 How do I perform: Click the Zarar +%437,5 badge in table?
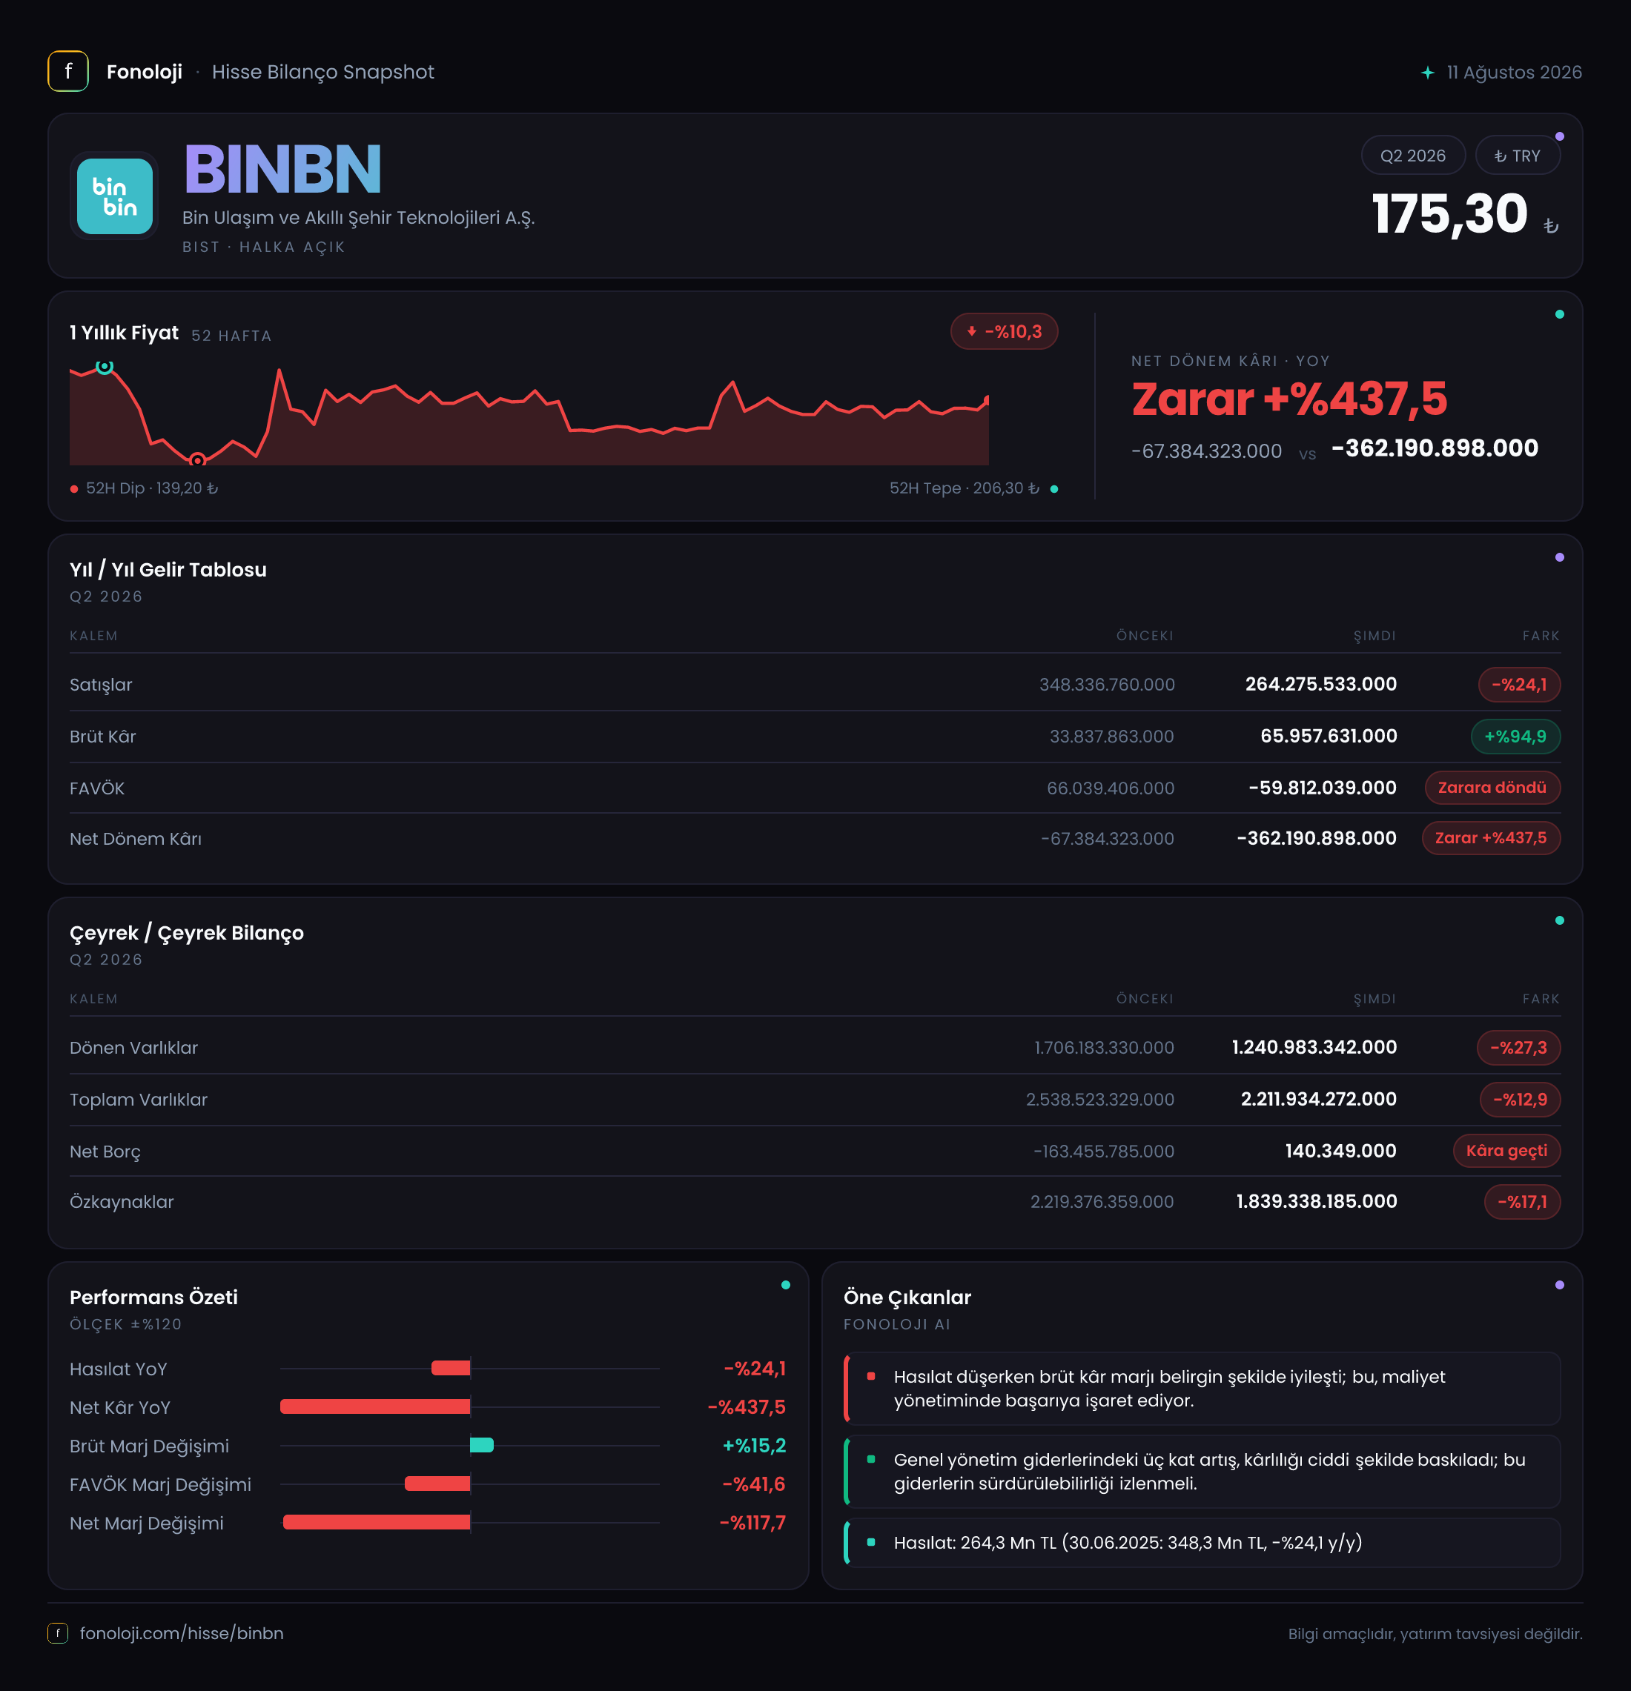[x=1490, y=838]
